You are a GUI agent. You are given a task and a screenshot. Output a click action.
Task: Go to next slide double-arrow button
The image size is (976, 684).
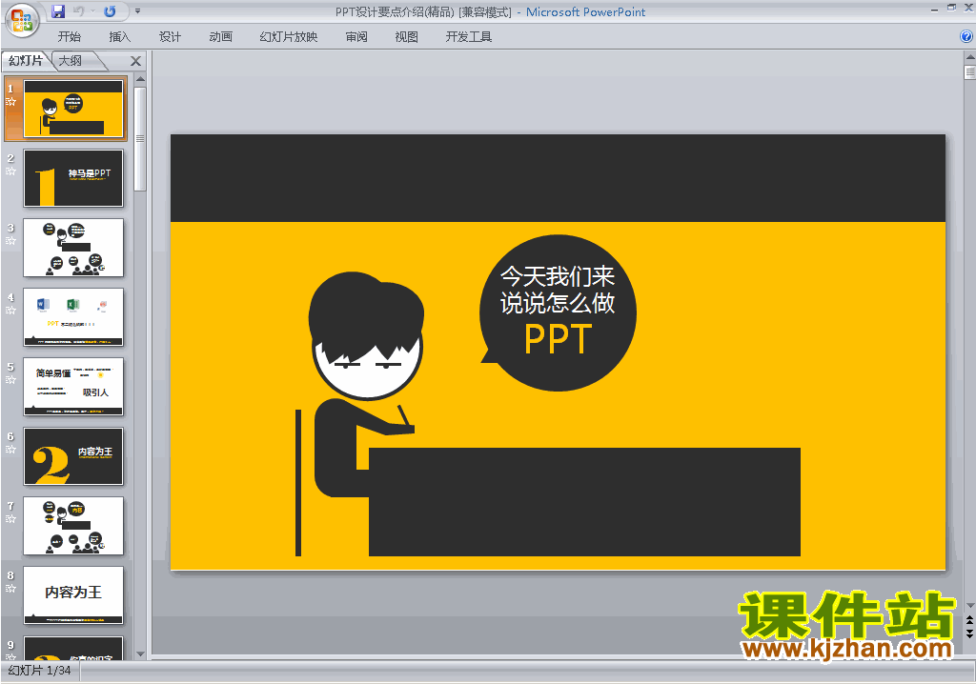(969, 633)
